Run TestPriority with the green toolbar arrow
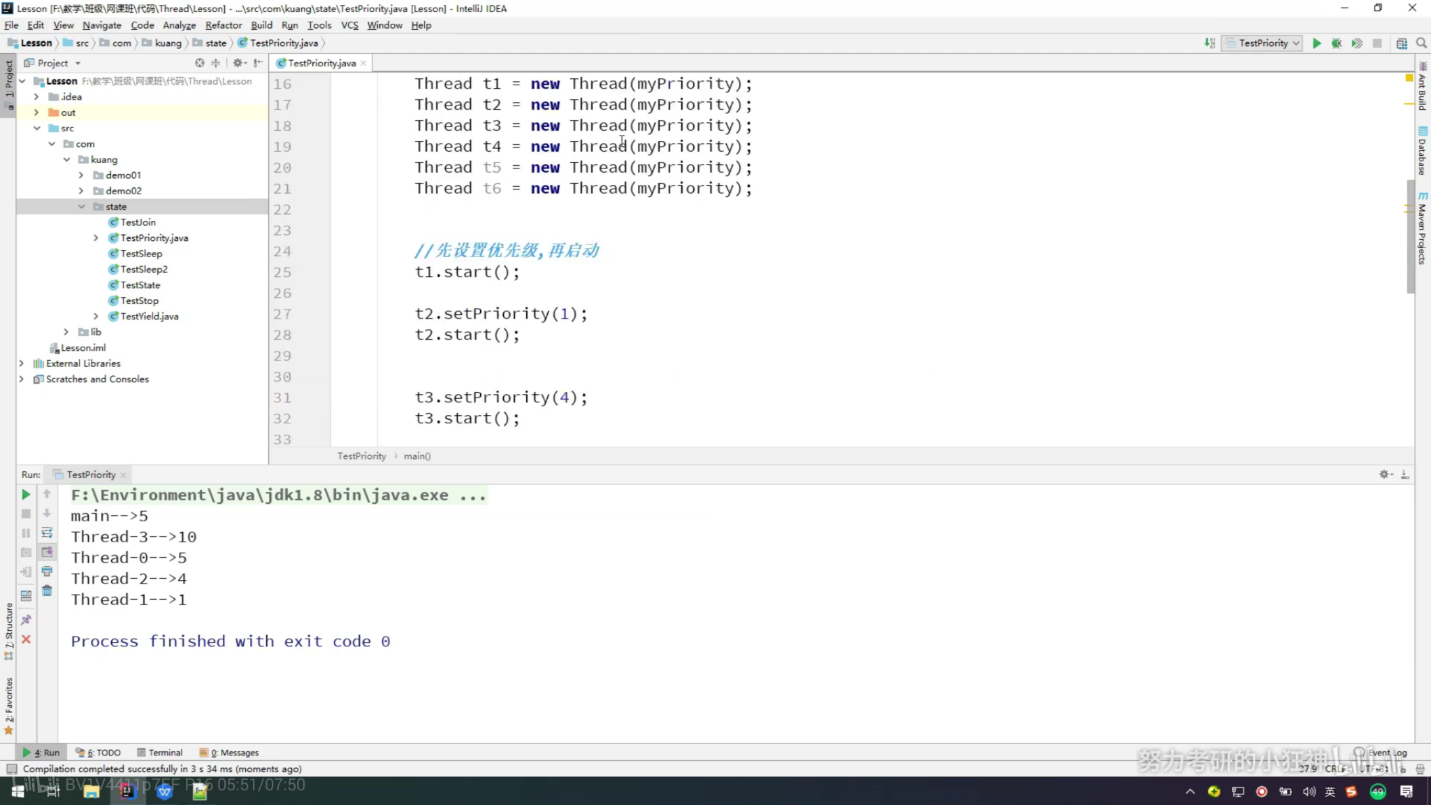The height and width of the screenshot is (805, 1431). pos(1316,43)
